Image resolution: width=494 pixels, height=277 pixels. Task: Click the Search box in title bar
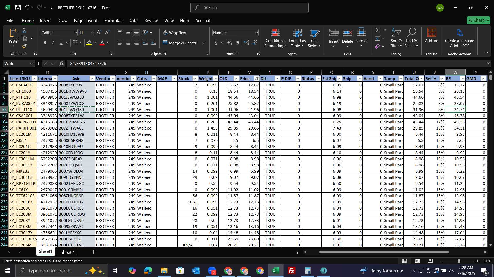tap(249, 8)
